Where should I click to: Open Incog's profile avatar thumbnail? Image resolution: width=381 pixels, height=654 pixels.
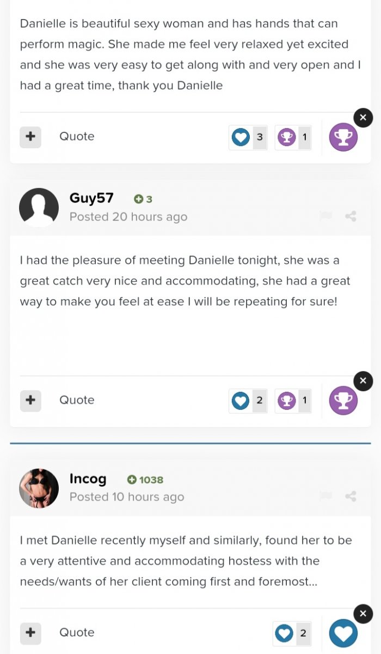(x=39, y=488)
